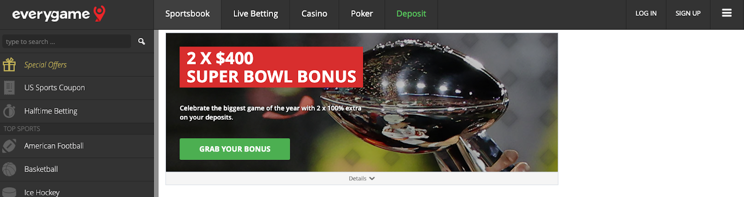Click the green Deposit link
The width and height of the screenshot is (744, 197).
click(411, 14)
